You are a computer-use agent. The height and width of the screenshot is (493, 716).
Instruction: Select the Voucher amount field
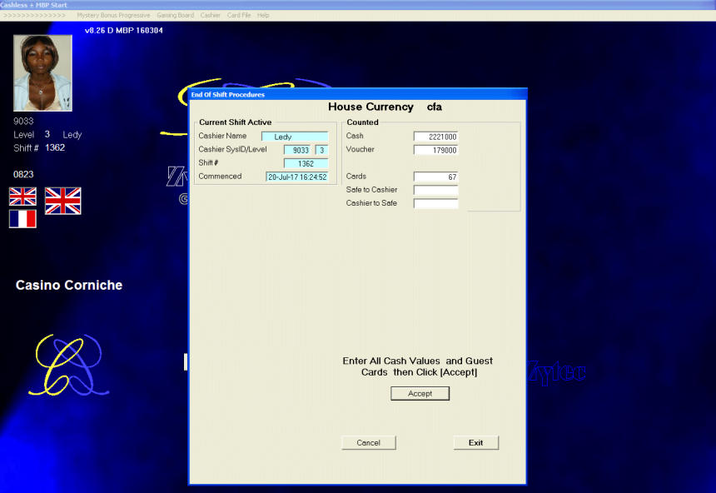tap(435, 150)
